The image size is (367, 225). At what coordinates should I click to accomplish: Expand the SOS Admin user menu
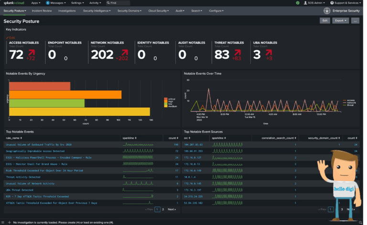tap(314, 3)
